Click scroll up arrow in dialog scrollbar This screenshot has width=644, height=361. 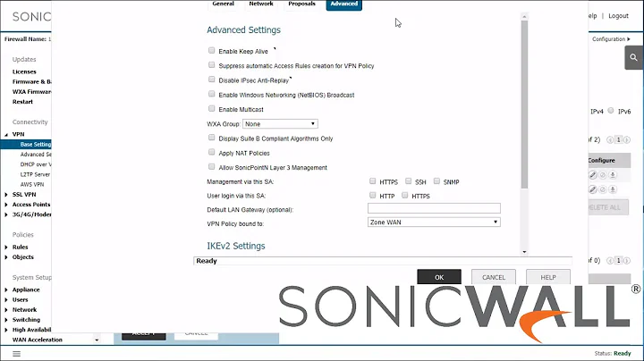tap(524, 16)
